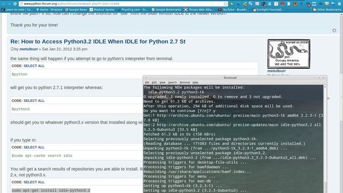Open the Terminal menu in the Terminal window
The width and height of the screenshot is (343, 193).
(184, 83)
